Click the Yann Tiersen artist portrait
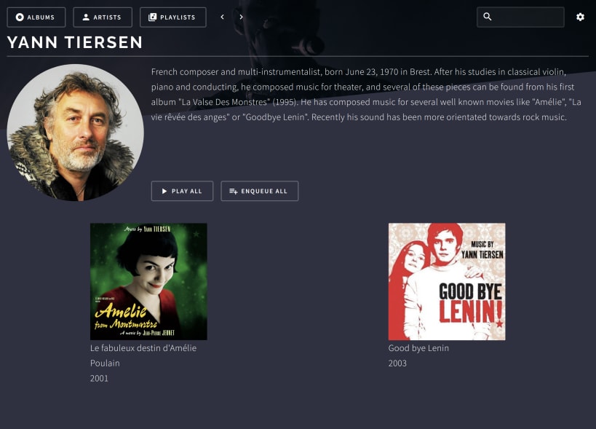 (x=75, y=133)
